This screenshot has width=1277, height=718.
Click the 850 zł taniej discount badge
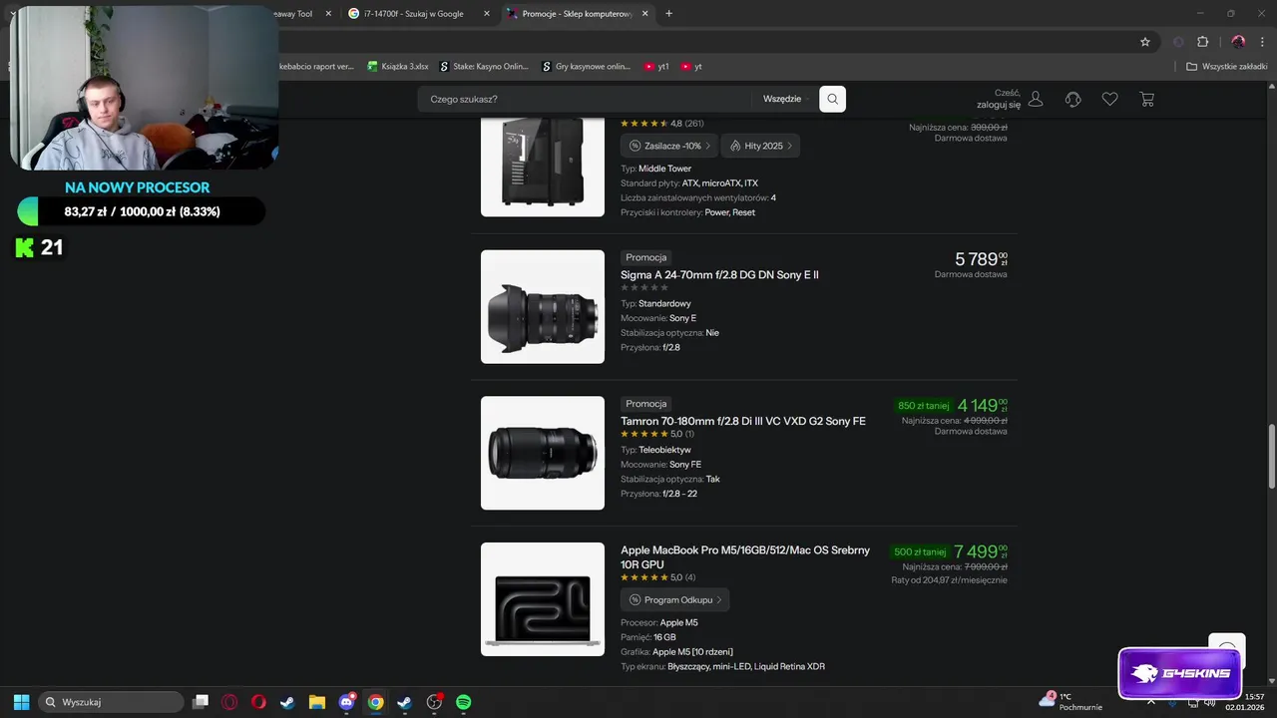(x=923, y=406)
